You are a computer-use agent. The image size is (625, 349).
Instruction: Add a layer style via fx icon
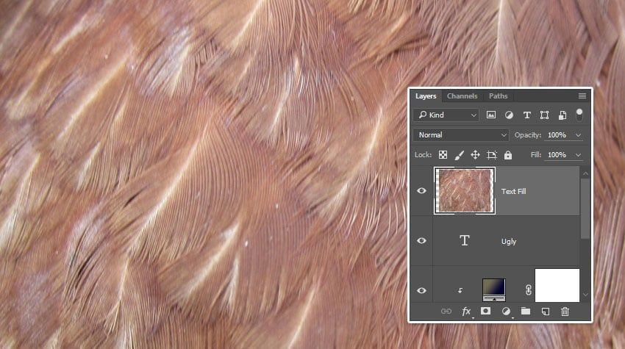[466, 312]
